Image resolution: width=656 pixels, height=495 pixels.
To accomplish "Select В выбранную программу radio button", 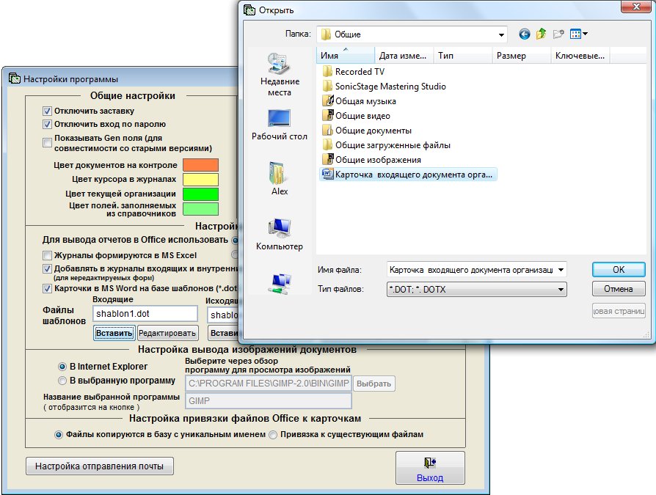I will [x=62, y=381].
